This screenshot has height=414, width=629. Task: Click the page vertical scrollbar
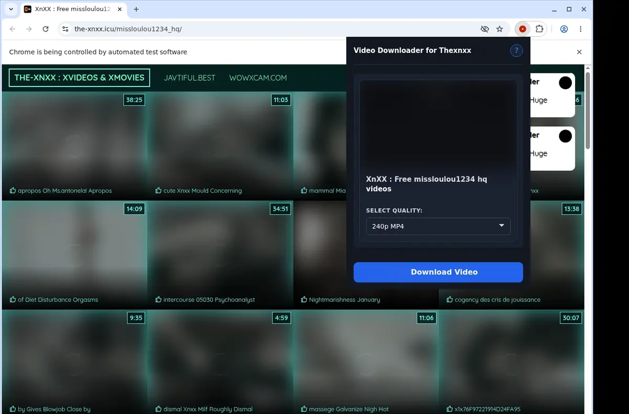tap(588, 110)
